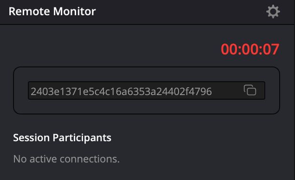
Task: Click the red 00:00:07 session timer
Action: point(250,49)
